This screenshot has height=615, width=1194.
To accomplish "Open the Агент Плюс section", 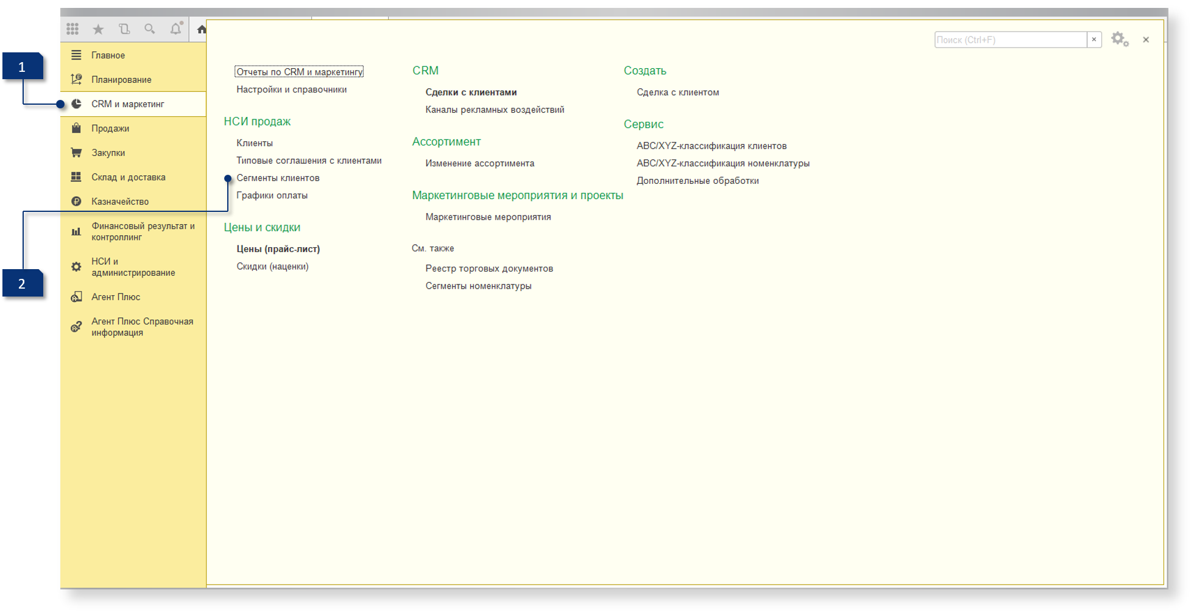I will pyautogui.click(x=133, y=297).
